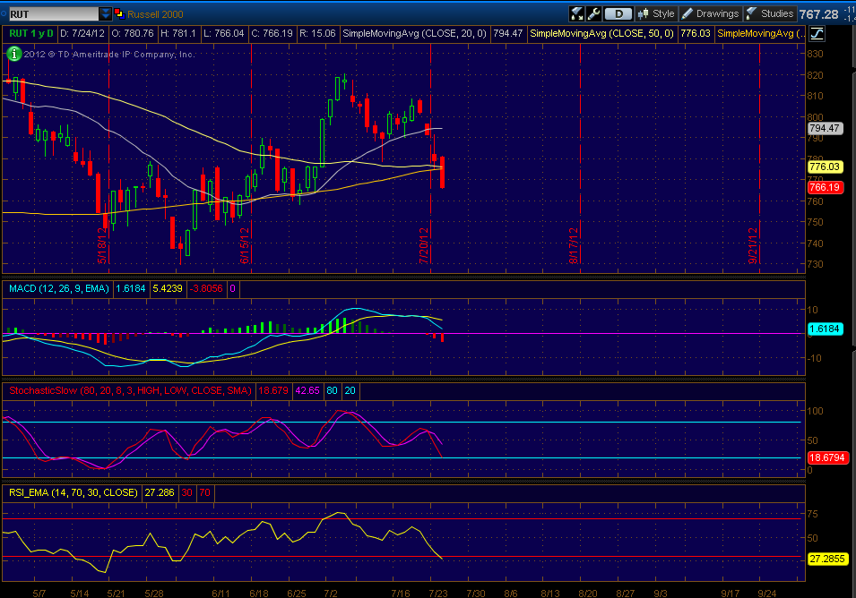
Task: Click the RUT symbol input field
Action: point(54,13)
